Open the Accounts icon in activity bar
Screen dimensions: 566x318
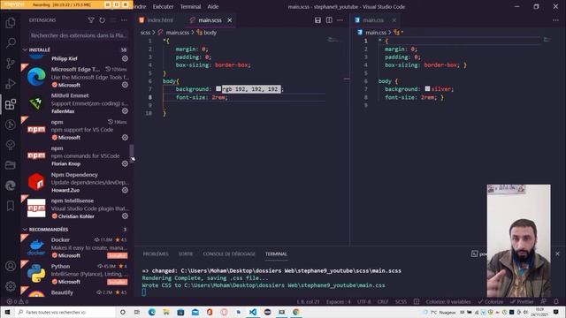click(11, 266)
